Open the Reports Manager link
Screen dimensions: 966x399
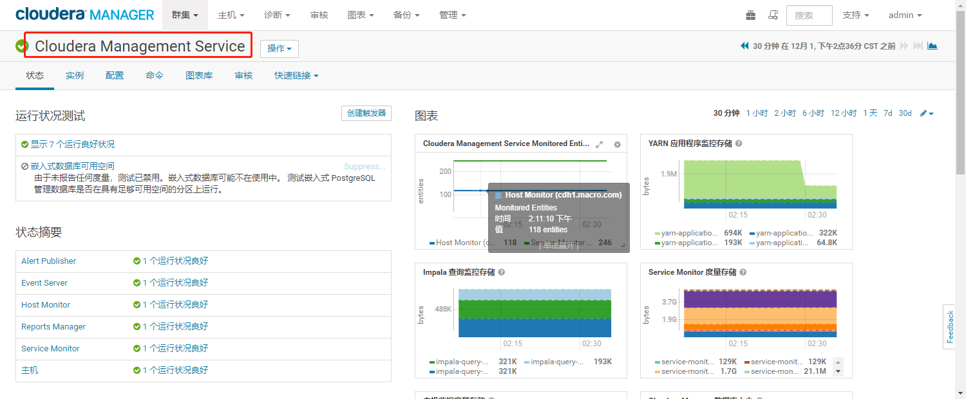(x=53, y=327)
